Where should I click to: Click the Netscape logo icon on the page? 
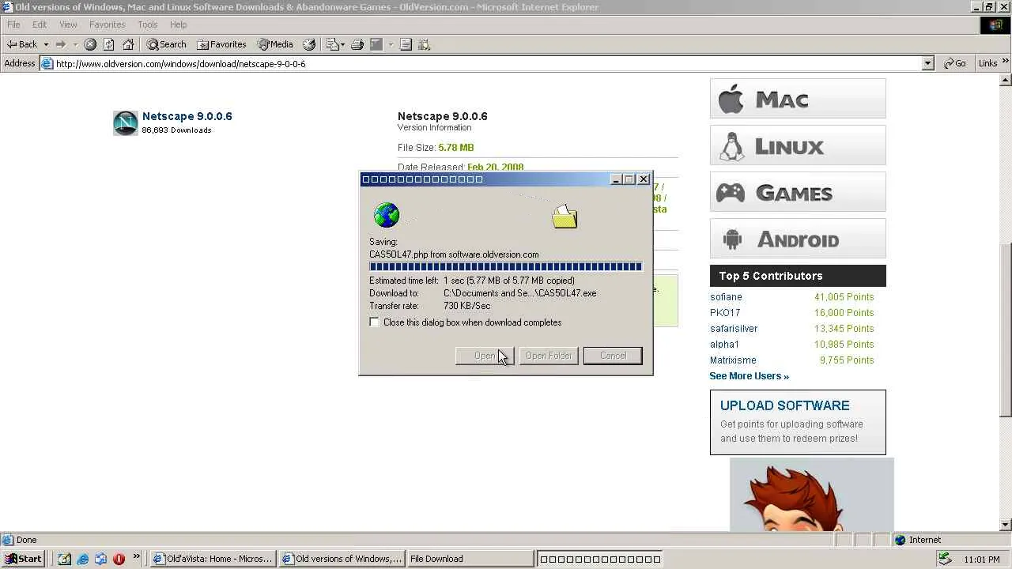[x=126, y=122]
